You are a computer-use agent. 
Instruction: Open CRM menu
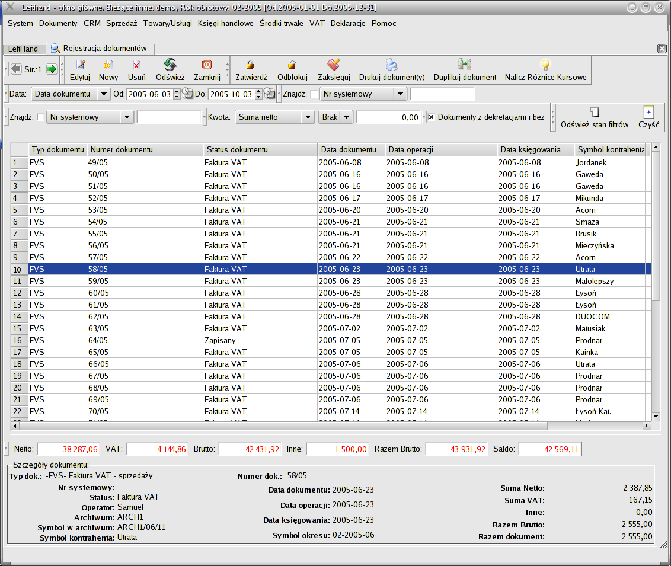pos(92,24)
